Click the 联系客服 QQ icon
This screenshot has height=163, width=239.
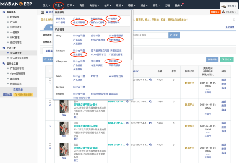(224, 12)
